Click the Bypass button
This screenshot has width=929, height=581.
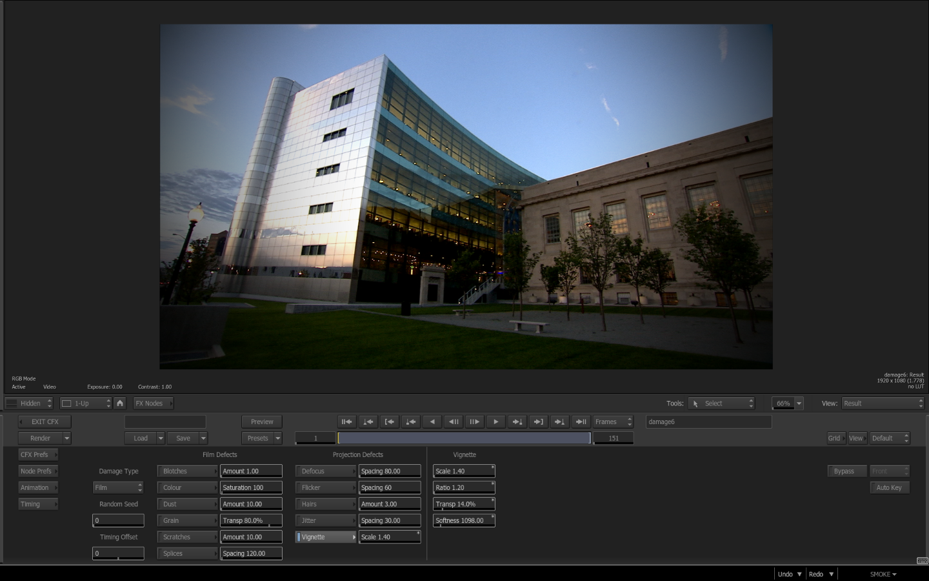844,471
